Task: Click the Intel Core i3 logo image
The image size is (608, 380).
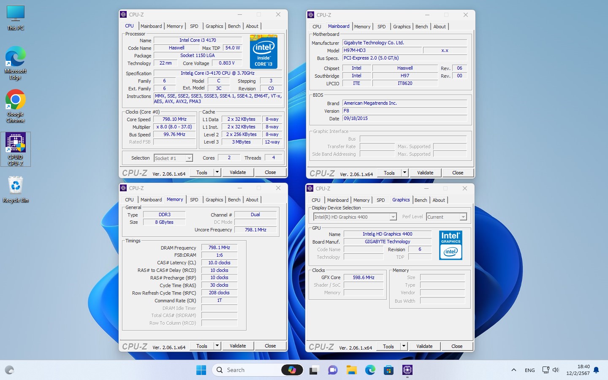Action: click(263, 52)
